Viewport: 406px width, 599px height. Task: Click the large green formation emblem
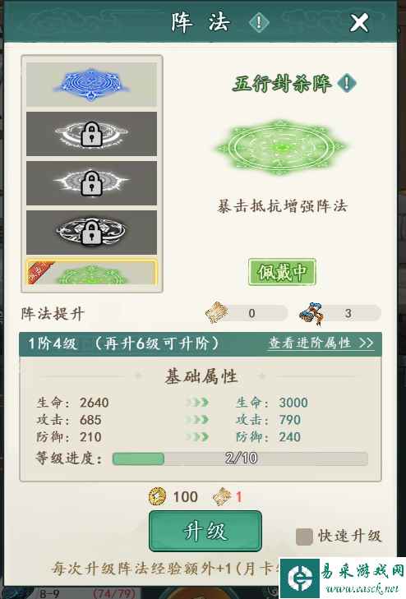tap(281, 148)
